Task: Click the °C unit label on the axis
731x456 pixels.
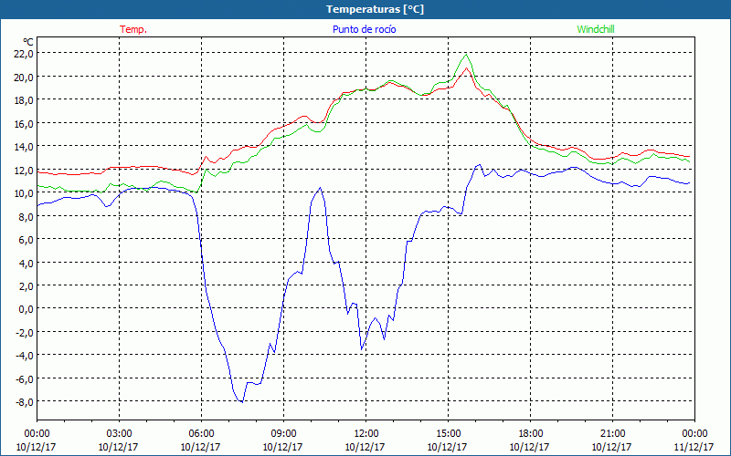Action: tap(28, 42)
